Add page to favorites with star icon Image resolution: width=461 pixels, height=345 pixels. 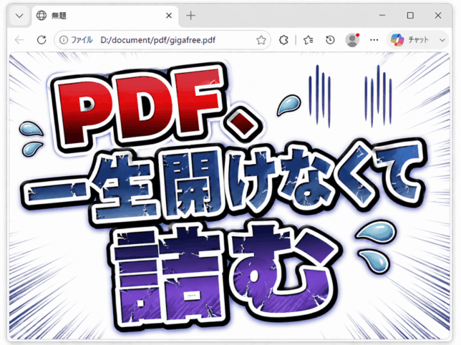click(261, 40)
